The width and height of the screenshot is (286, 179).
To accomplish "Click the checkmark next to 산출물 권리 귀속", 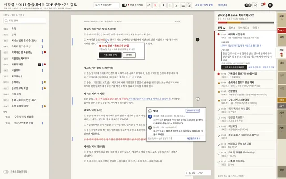I will [x=219, y=162].
